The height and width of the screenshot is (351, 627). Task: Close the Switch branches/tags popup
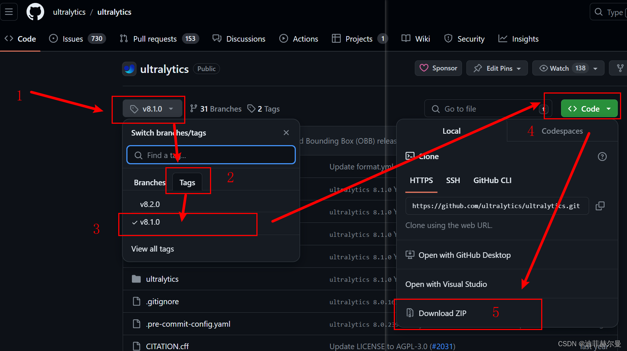tap(286, 133)
